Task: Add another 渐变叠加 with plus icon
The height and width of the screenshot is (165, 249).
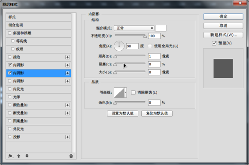Action: [67, 113]
